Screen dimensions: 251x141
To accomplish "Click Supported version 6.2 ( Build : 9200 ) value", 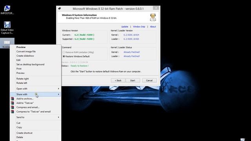I will (84, 39).
